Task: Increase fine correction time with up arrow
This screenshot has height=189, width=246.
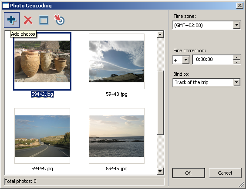Action: [x=236, y=57]
